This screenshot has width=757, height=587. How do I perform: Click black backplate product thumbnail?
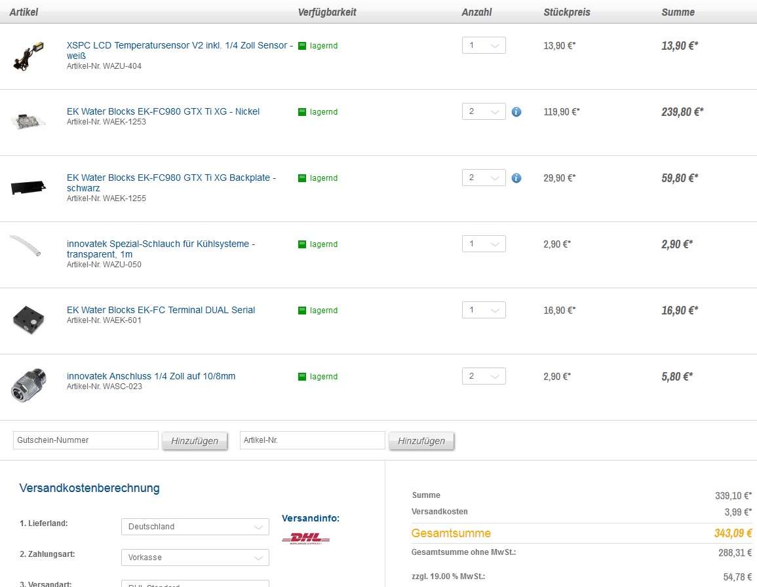coord(28,187)
